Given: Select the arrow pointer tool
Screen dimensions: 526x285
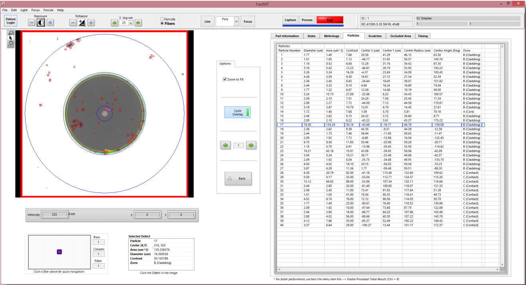Looking at the screenshot, I should click(10, 37).
